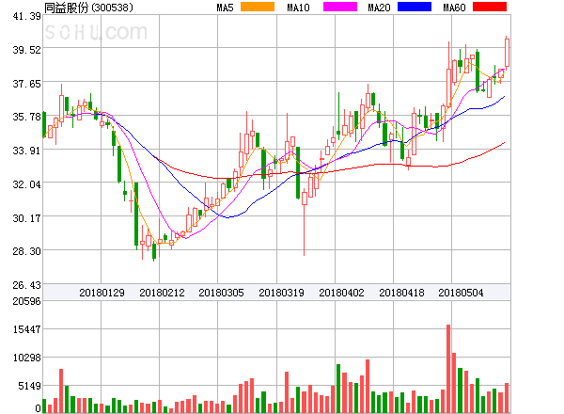Click the 35.78 price axis label
This screenshot has width=564, height=414.
(26, 117)
